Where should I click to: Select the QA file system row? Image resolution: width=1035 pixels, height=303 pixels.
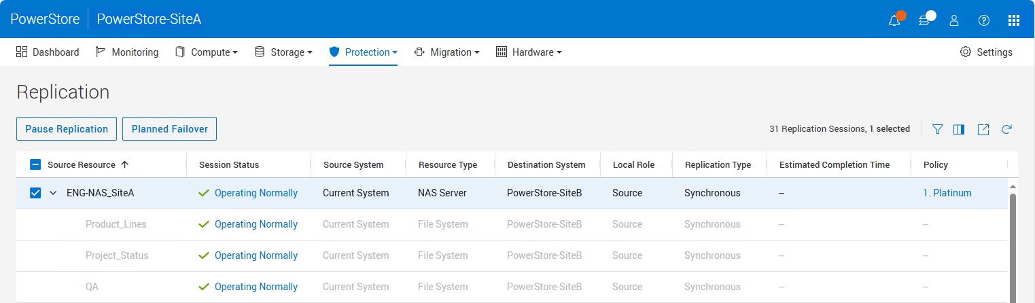click(x=512, y=287)
